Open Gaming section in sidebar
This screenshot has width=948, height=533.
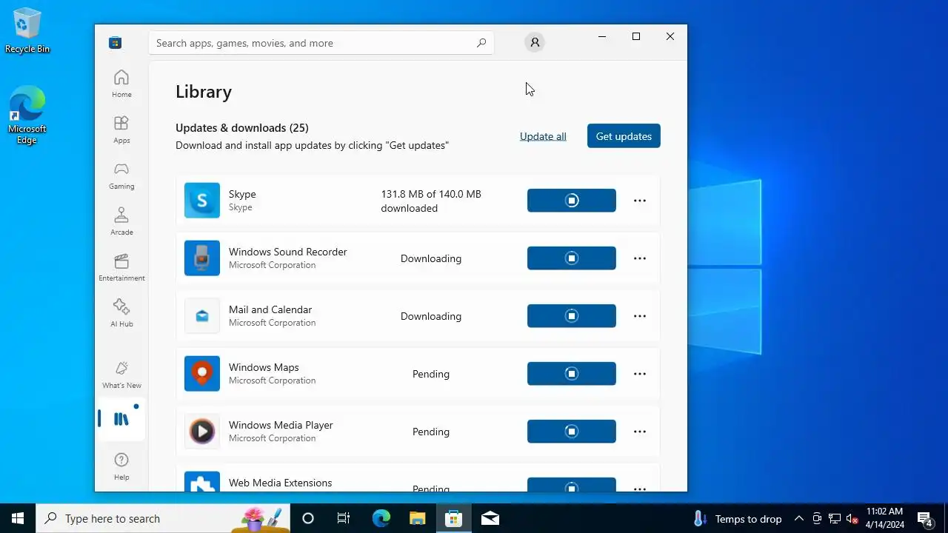tap(121, 175)
